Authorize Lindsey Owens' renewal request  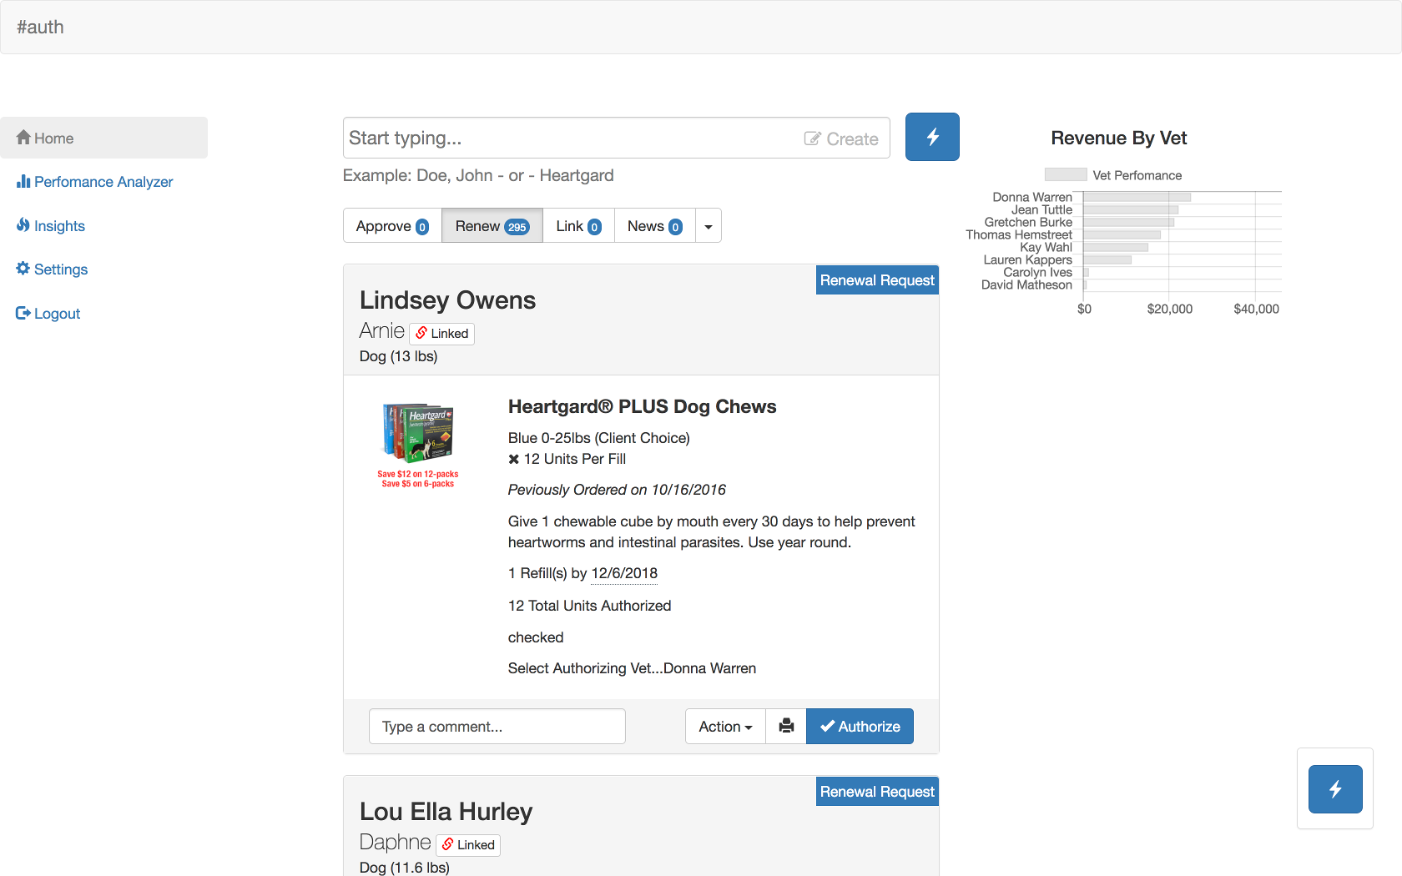[x=860, y=727]
